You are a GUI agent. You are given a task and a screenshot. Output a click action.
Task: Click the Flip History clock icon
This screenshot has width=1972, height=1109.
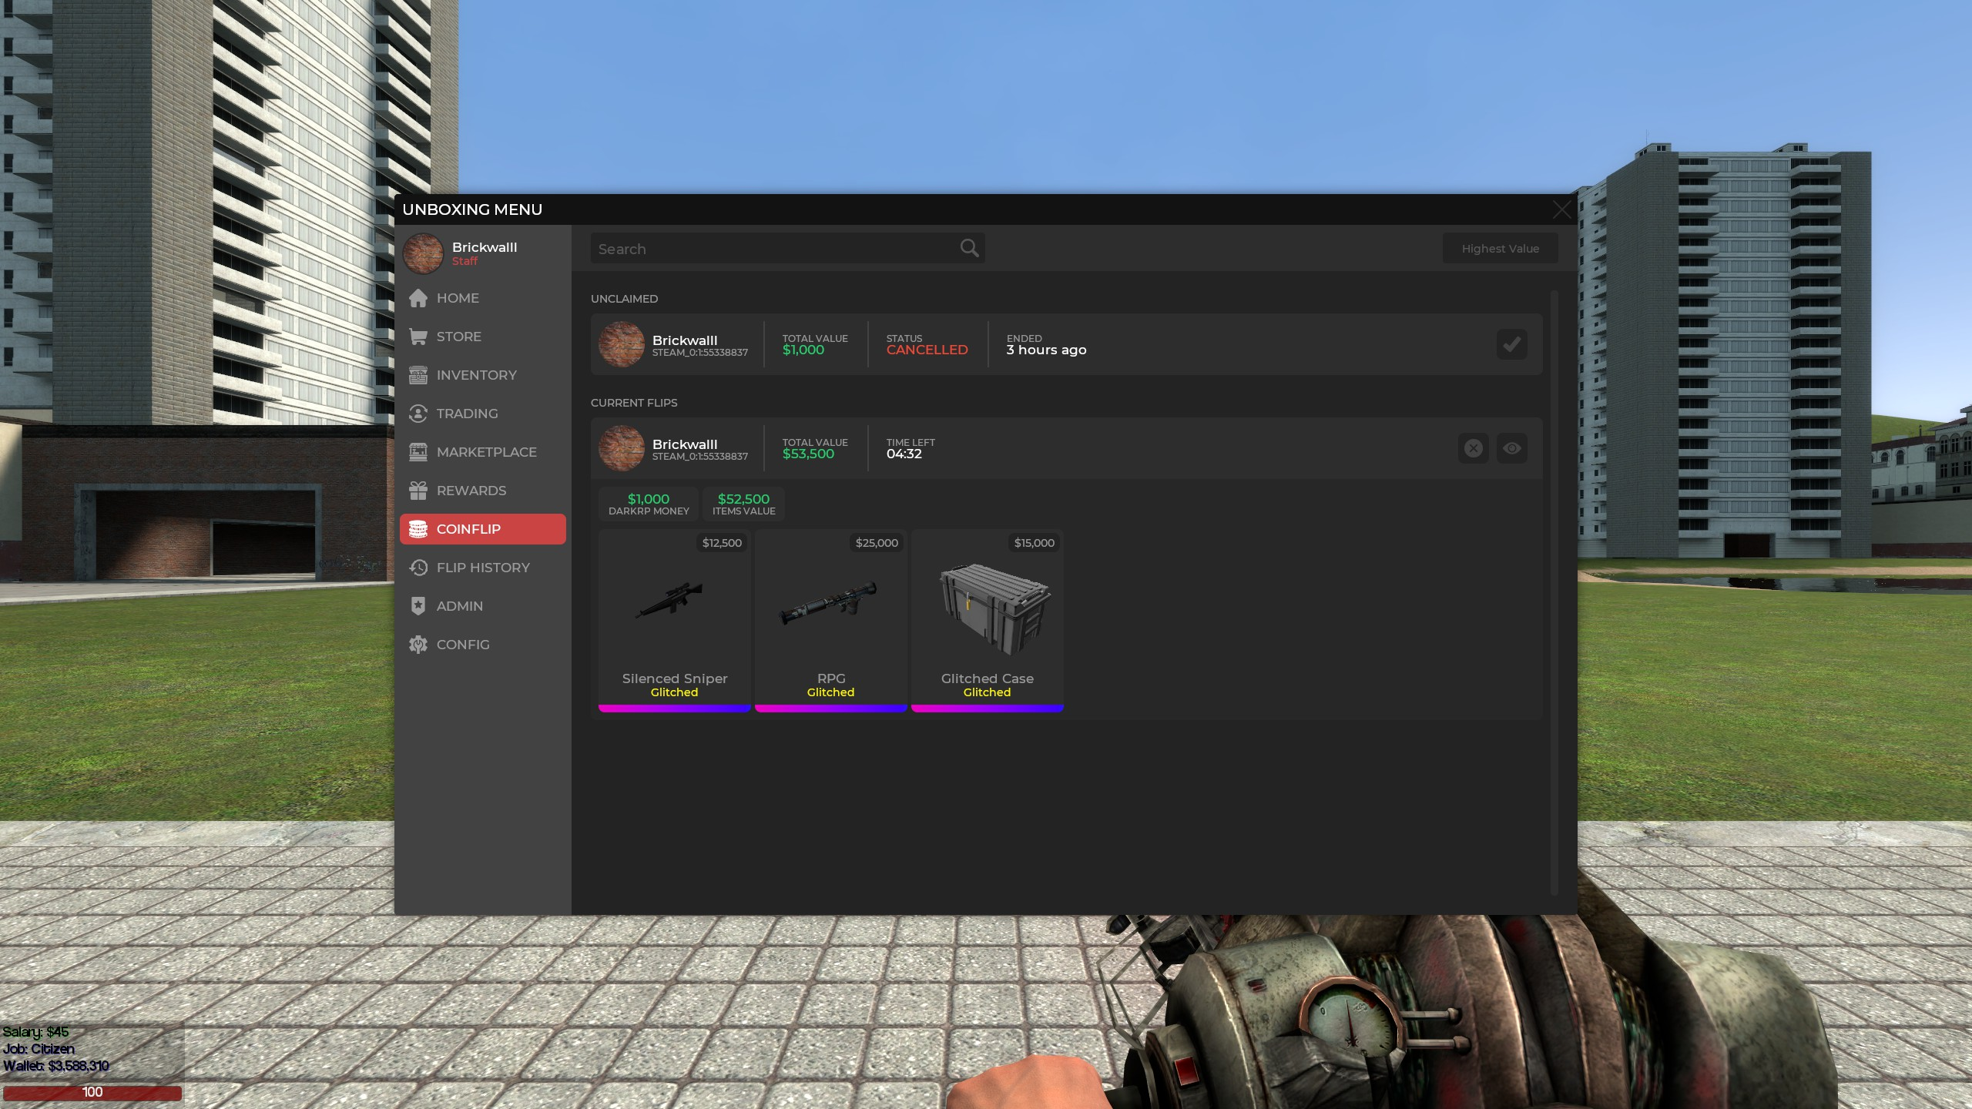418,568
